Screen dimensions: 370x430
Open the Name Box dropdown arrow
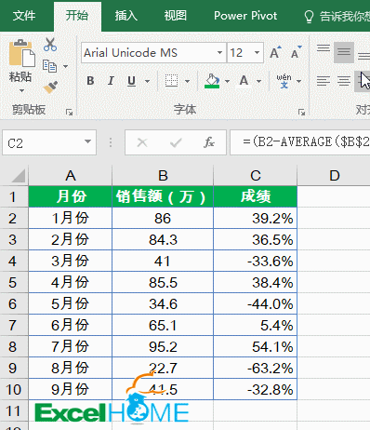(x=87, y=142)
